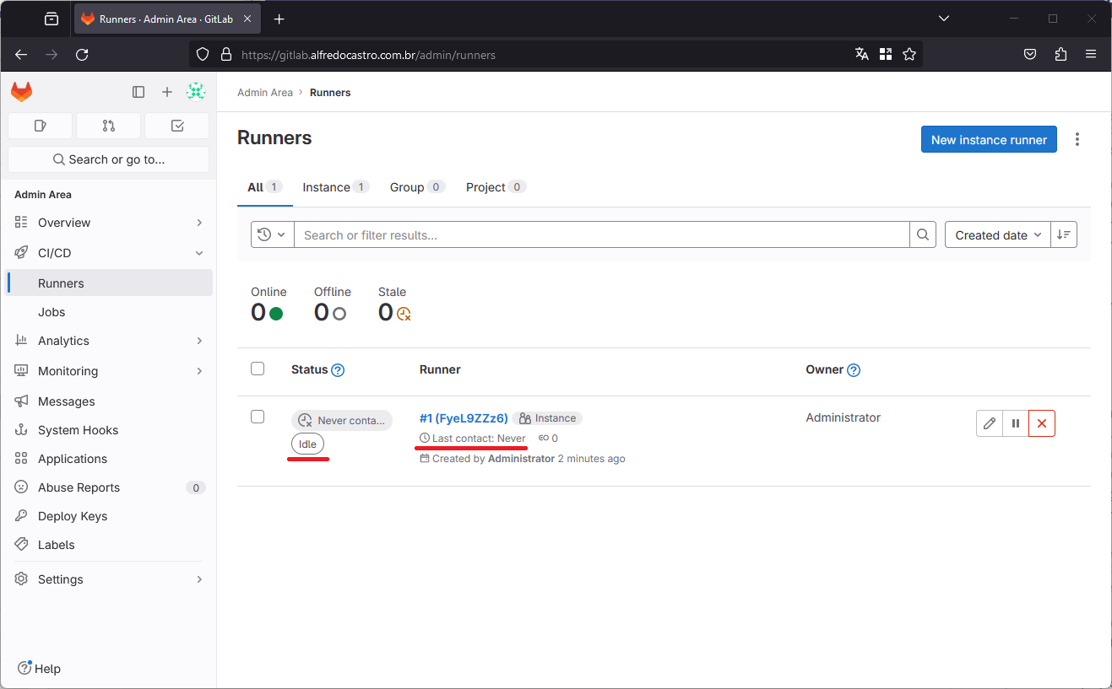Click the browser address bar URL
The height and width of the screenshot is (689, 1112).
pos(368,55)
